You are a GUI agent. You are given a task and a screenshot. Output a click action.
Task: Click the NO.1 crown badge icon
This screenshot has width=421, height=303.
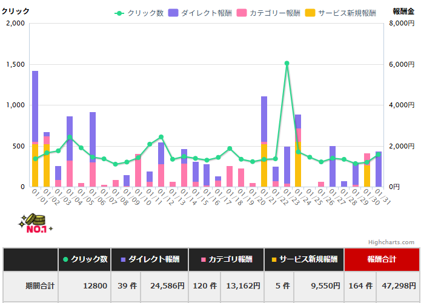pyautogui.click(x=35, y=224)
